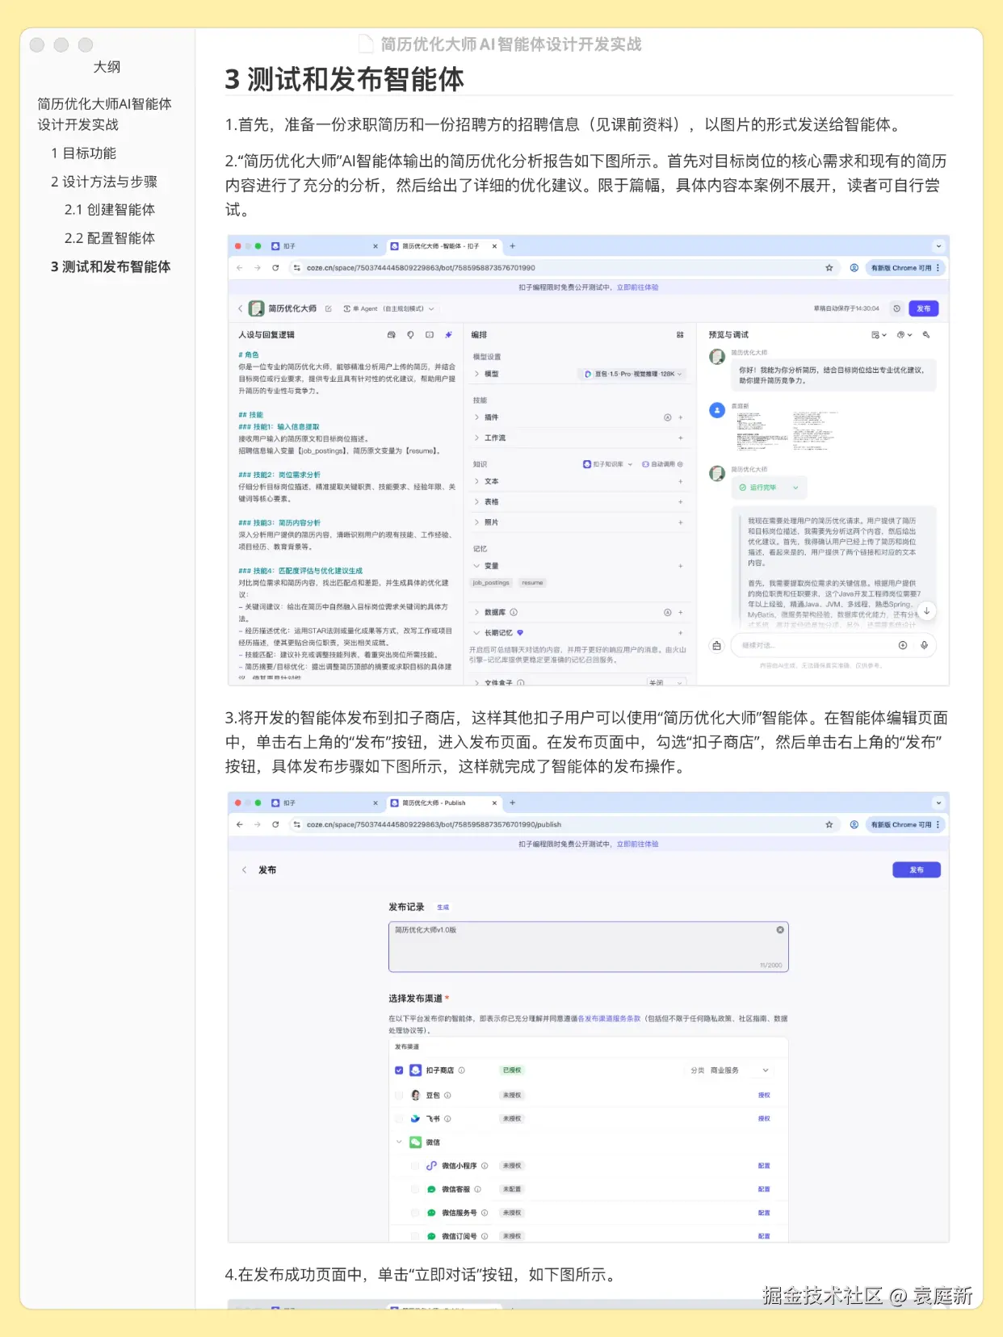
Task: Click the new tab plus in the editor screenshot browser
Action: pos(512,246)
